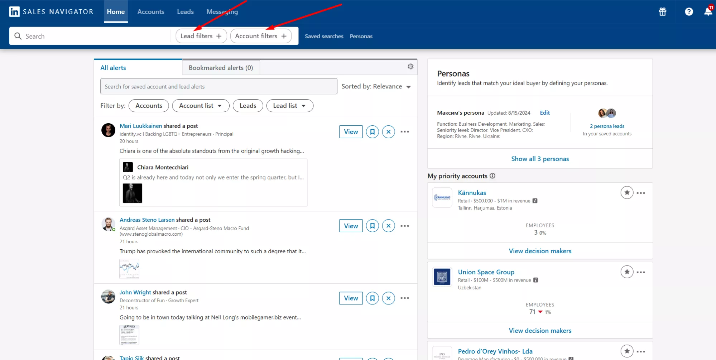Edit Максим's persona
This screenshot has width=716, height=360.
[544, 112]
